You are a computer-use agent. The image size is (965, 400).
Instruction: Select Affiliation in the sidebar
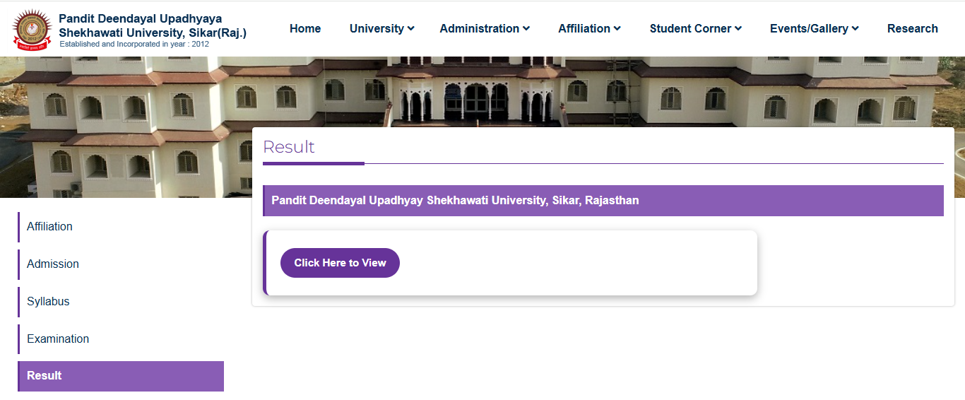[121, 227]
